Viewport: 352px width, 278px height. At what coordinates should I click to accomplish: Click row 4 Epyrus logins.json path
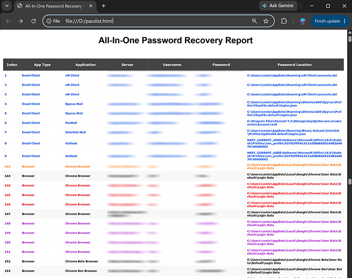coord(294,104)
